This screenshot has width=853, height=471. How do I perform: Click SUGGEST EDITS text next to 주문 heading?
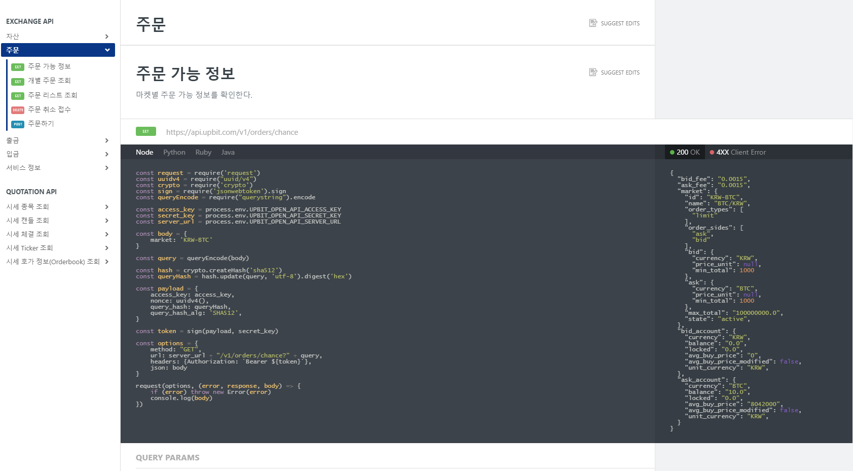620,23
